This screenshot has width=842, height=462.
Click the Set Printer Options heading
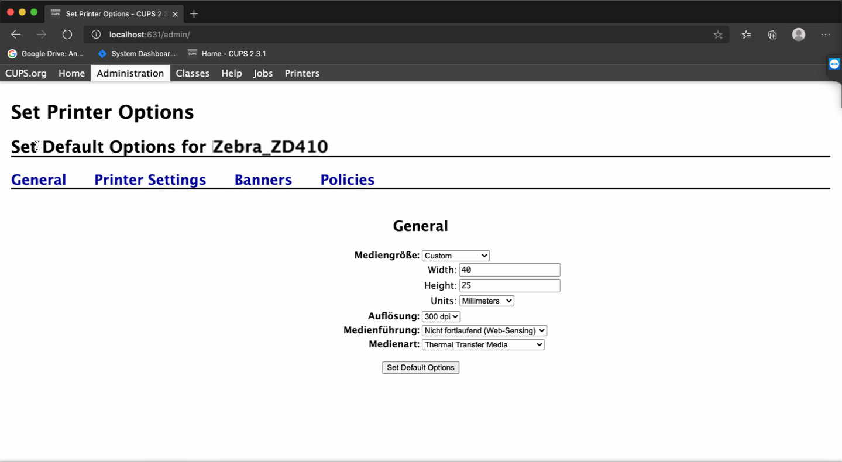[x=102, y=112]
